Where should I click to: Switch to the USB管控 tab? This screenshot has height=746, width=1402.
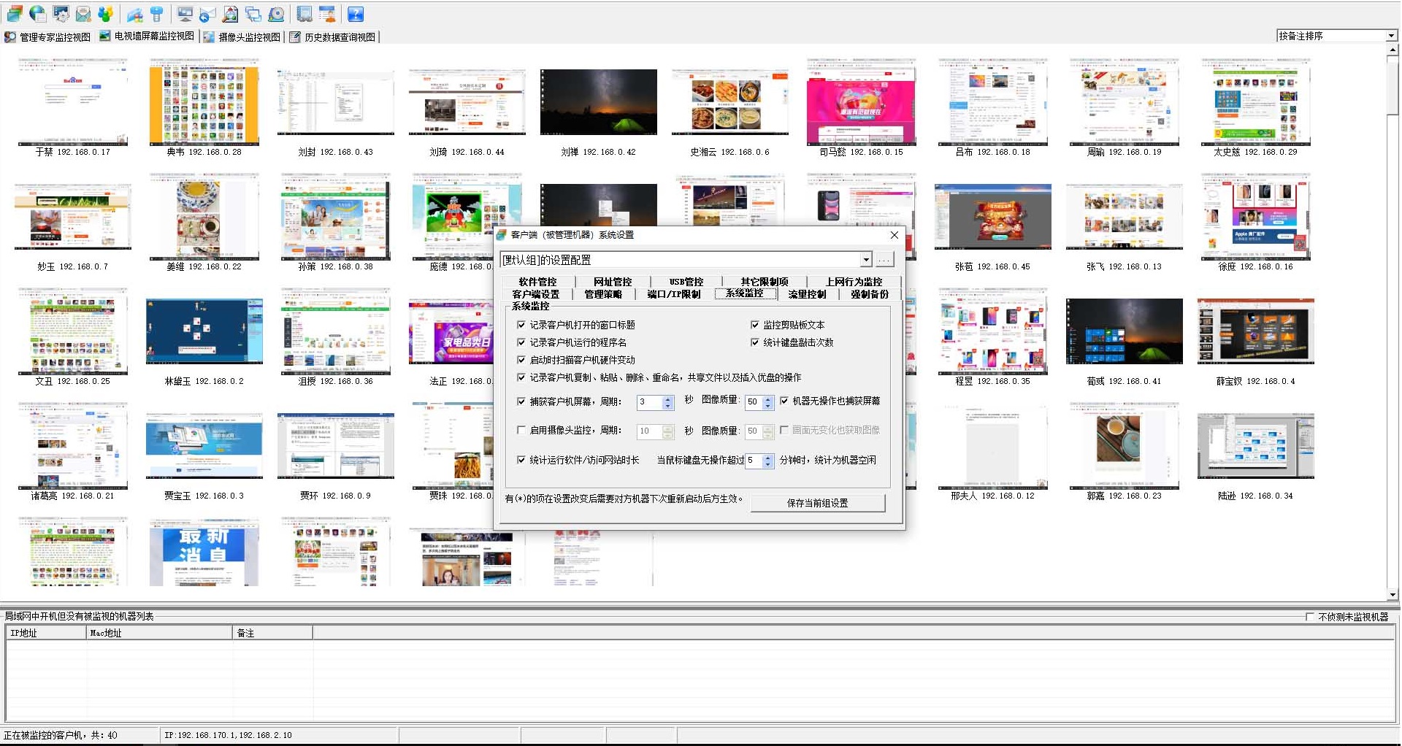[x=686, y=281]
